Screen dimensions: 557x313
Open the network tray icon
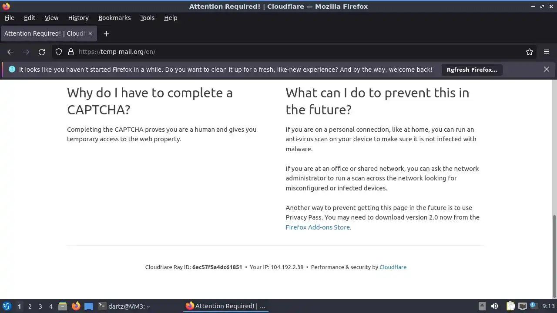(x=522, y=306)
